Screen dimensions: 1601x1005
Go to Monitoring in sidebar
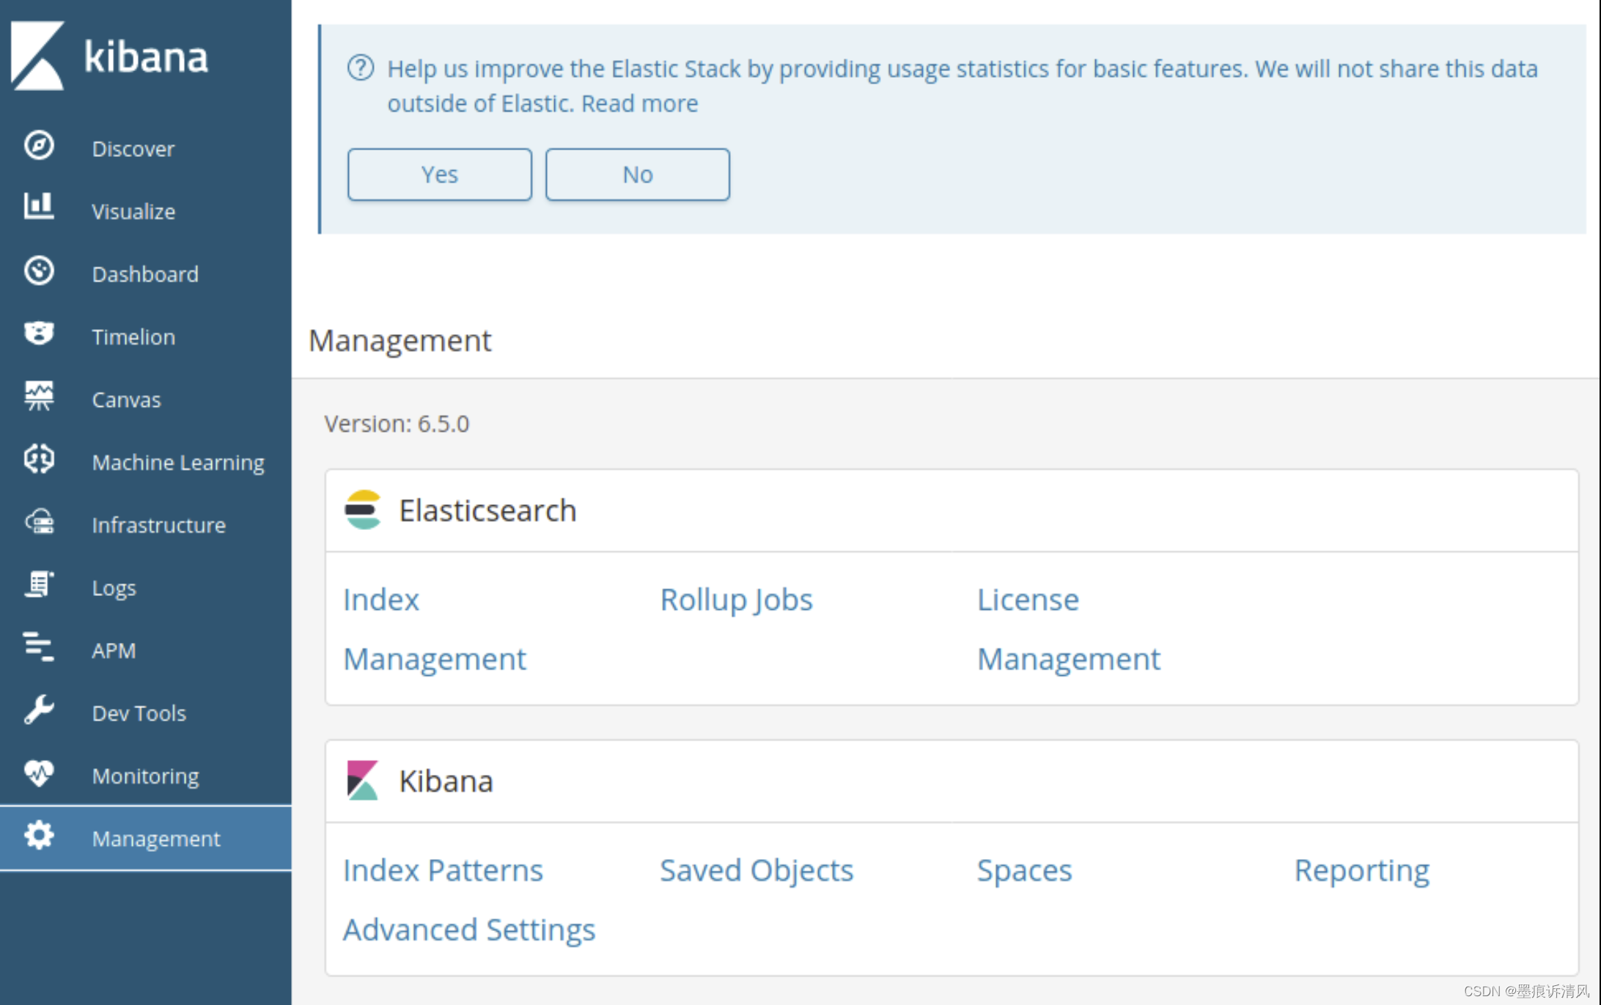(x=146, y=776)
